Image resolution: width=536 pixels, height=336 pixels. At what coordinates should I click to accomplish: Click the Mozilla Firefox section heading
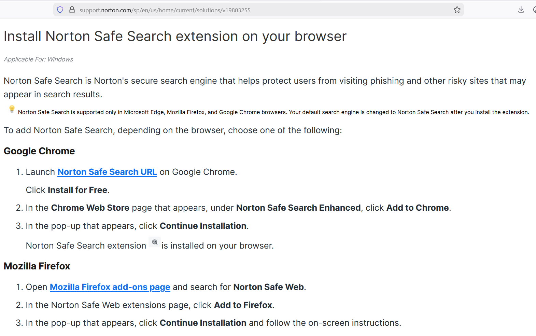tap(37, 266)
